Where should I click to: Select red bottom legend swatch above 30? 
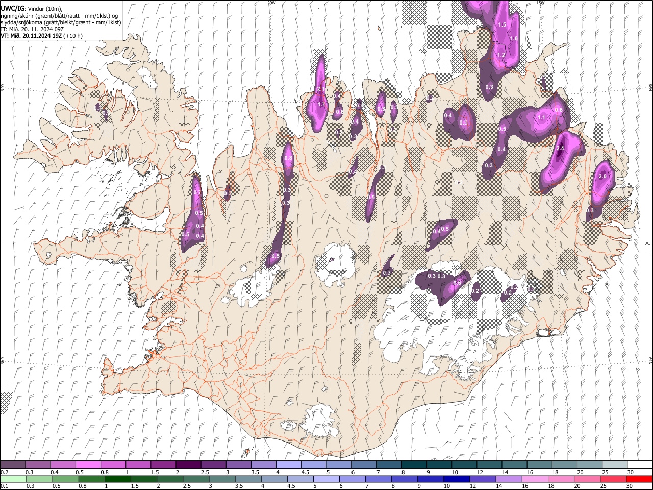point(640,479)
